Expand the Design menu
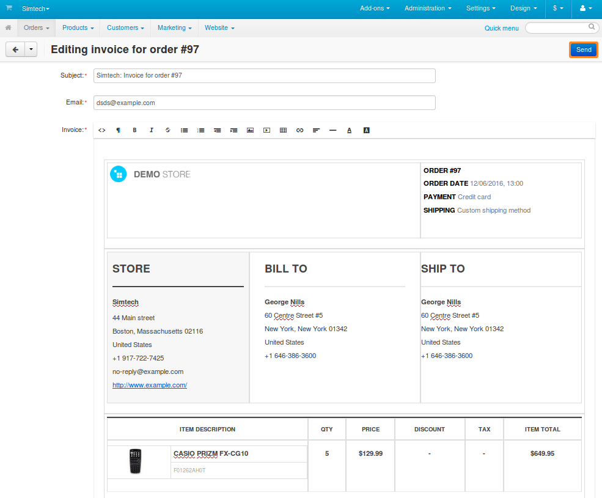 coord(524,8)
